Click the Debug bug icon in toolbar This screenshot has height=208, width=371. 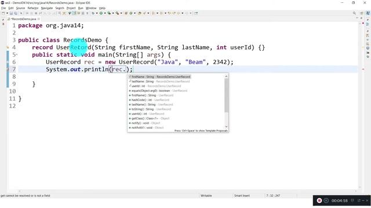pyautogui.click(x=93, y=13)
